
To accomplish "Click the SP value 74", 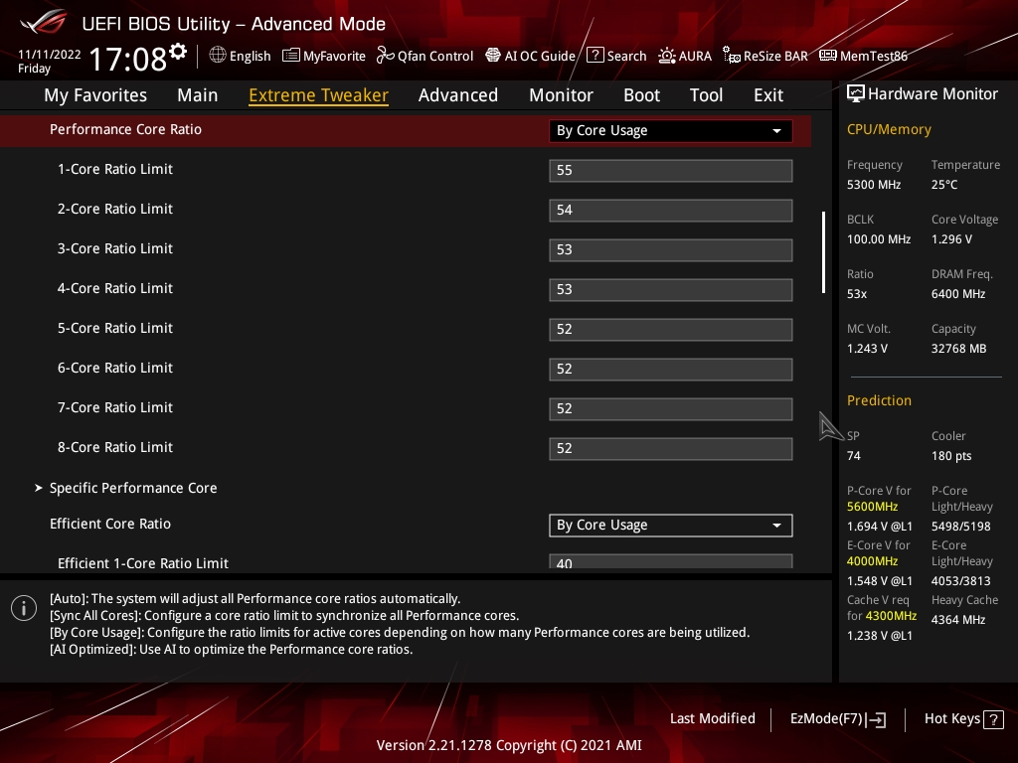I will coord(854,455).
